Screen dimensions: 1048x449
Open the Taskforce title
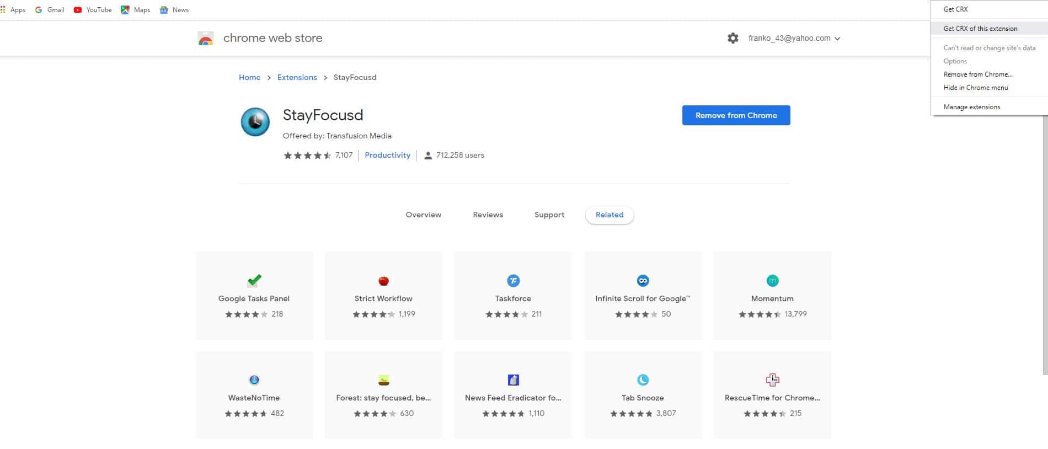coord(514,298)
